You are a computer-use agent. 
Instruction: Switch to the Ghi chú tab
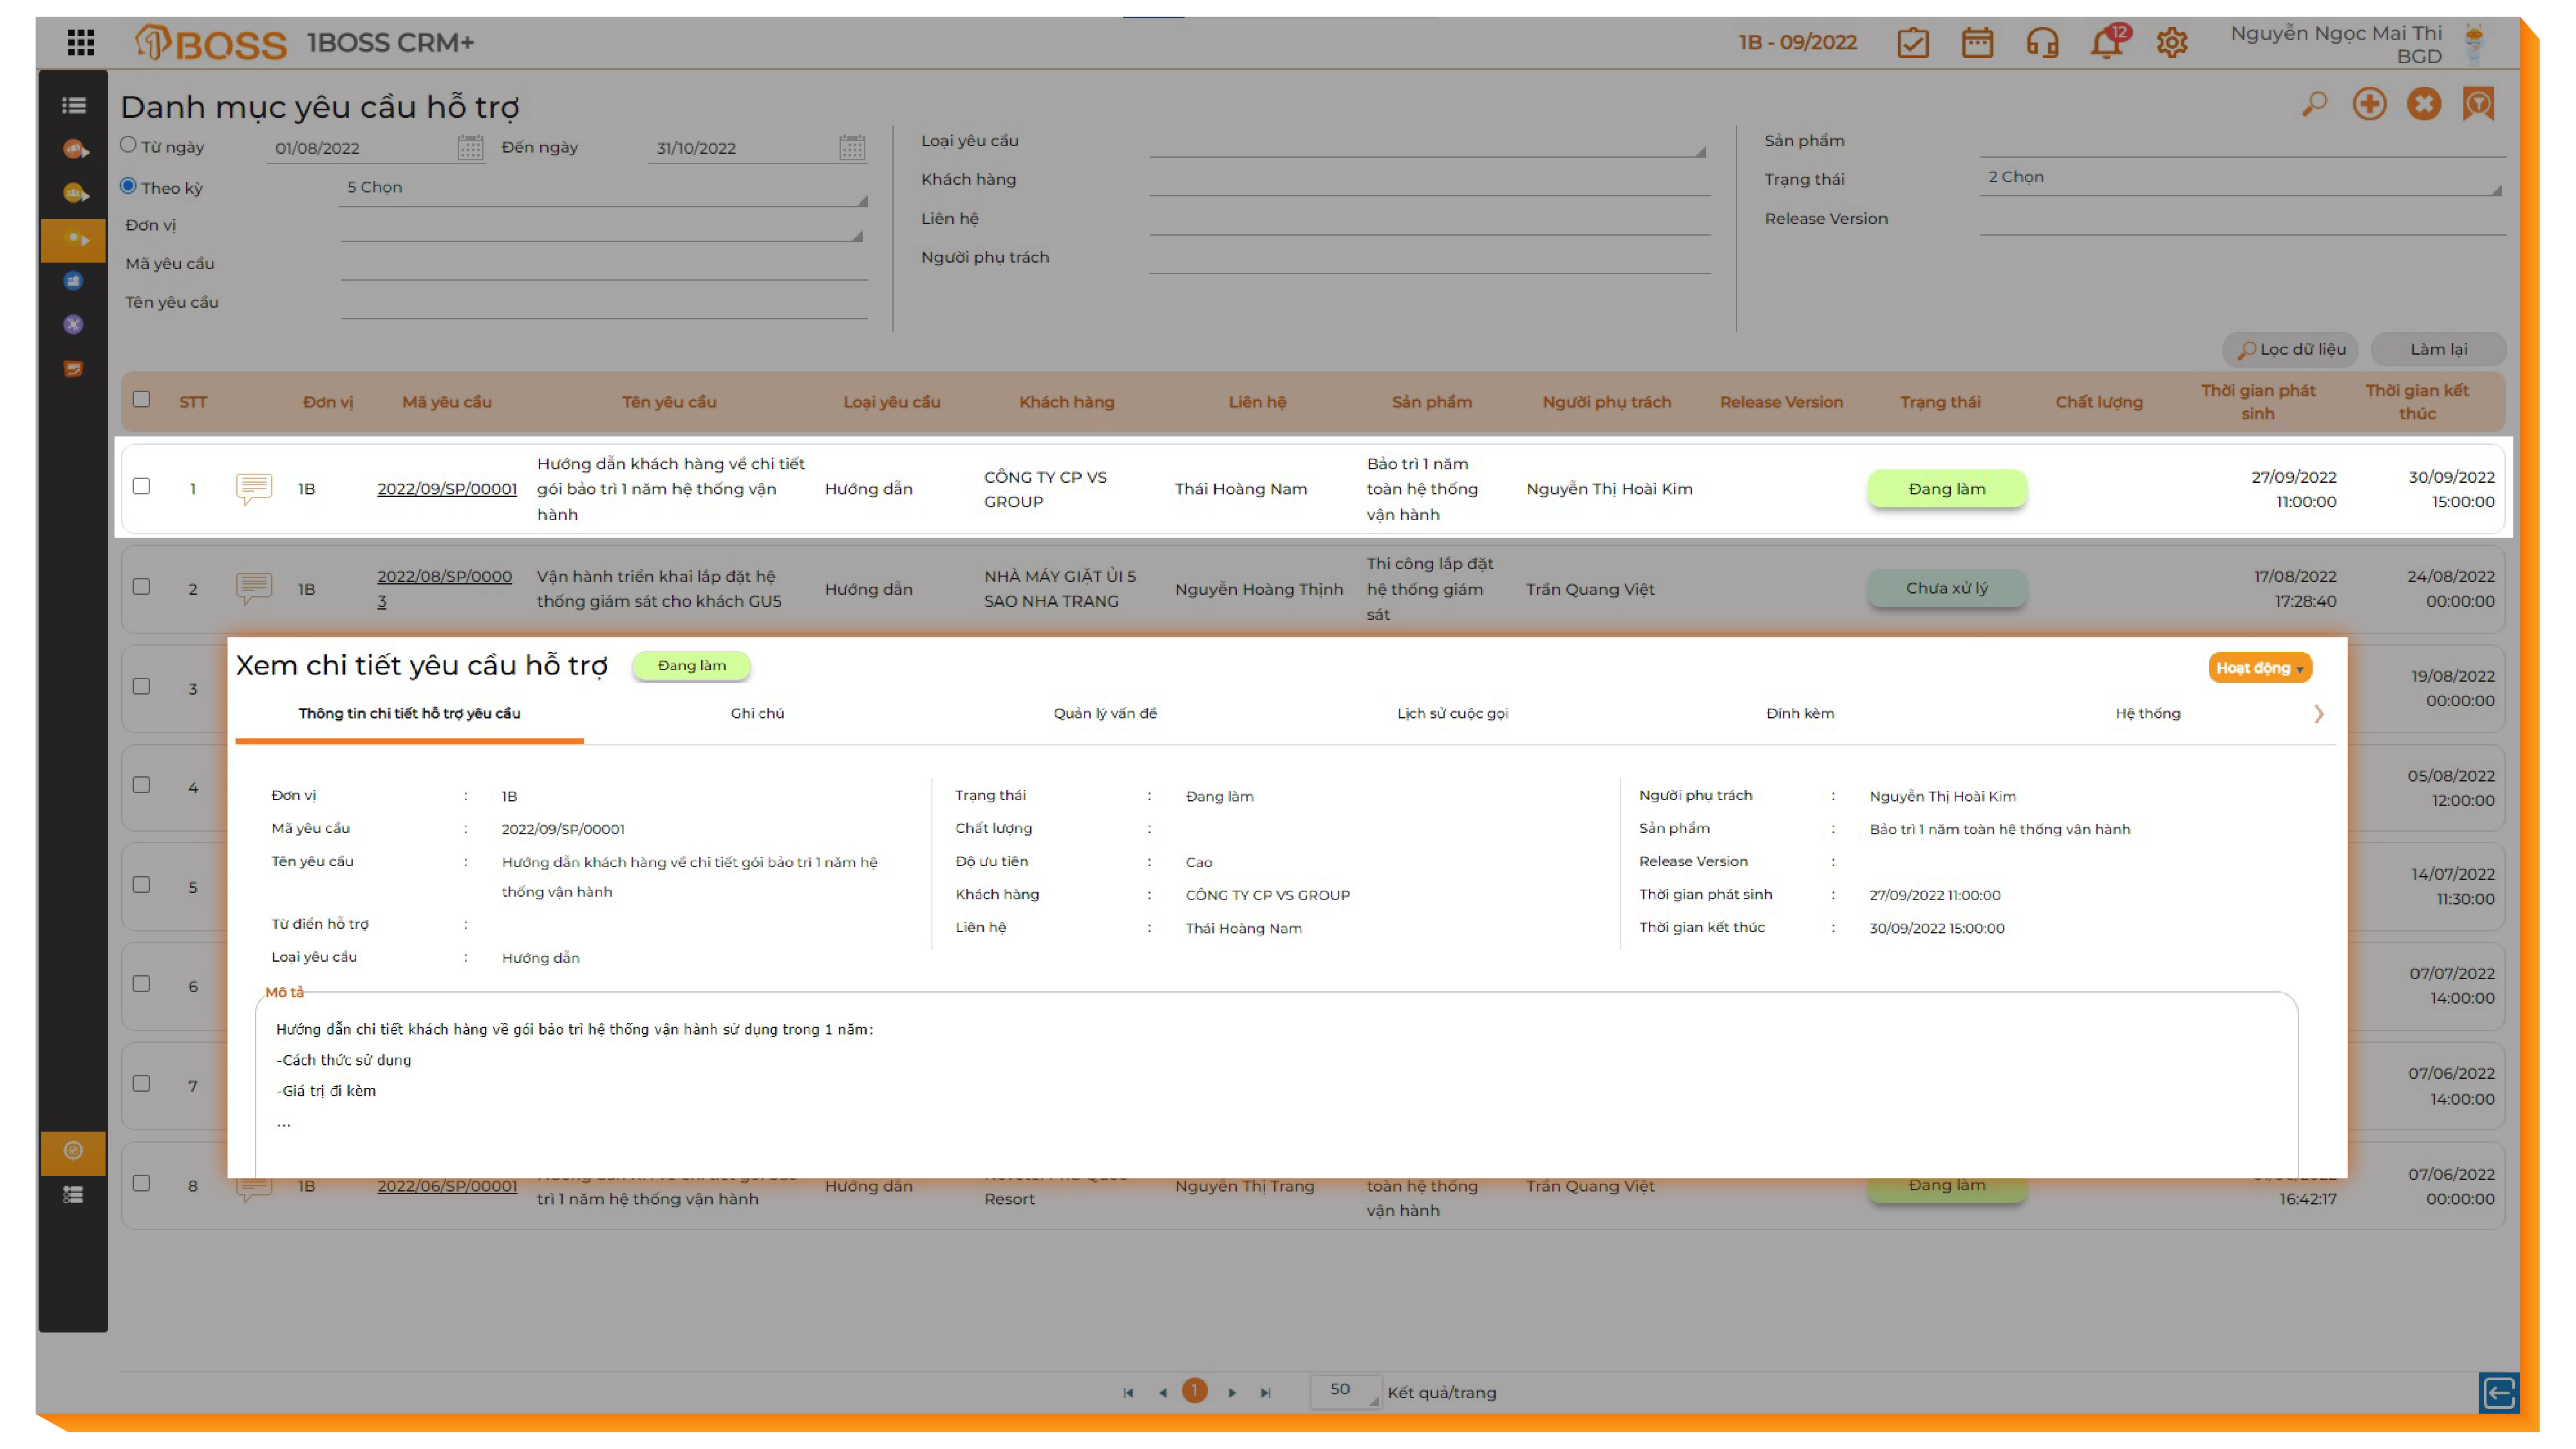[757, 714]
